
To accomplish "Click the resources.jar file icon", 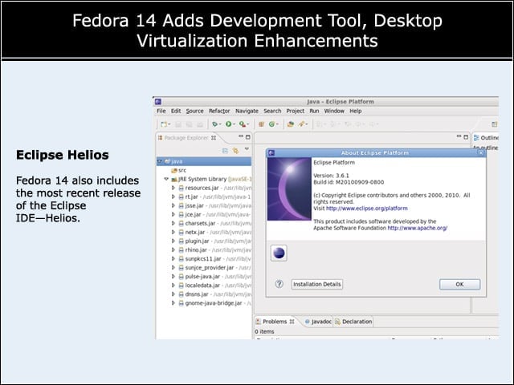I will [181, 188].
